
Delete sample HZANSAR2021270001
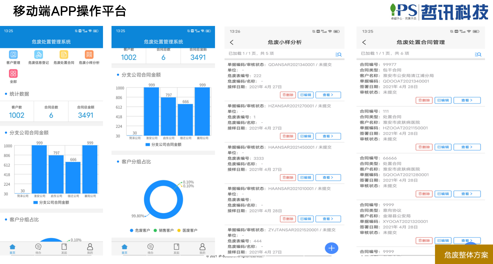click(288, 136)
